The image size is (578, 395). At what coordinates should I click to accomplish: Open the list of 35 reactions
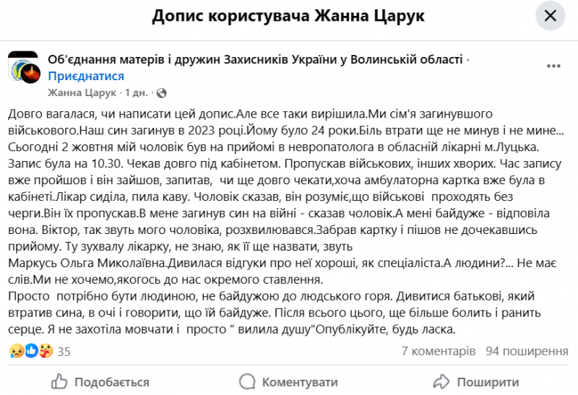[x=64, y=352]
